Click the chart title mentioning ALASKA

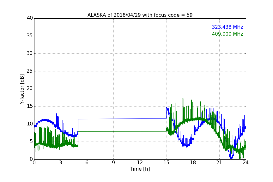140,15
